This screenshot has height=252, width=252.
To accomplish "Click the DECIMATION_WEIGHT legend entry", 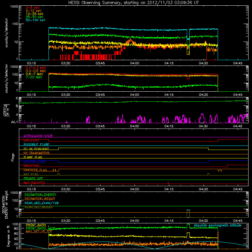I will point(40,199).
